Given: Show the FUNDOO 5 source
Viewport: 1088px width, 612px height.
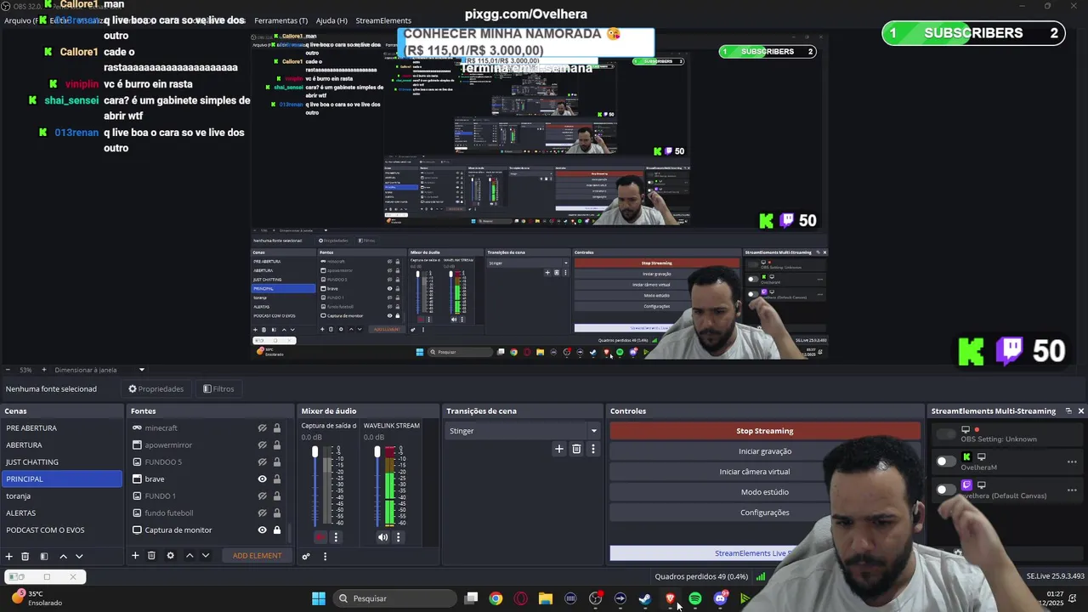Looking at the screenshot, I should pos(262,462).
